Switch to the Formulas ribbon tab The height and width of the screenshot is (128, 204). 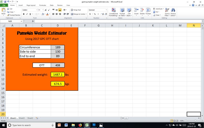point(42,5)
